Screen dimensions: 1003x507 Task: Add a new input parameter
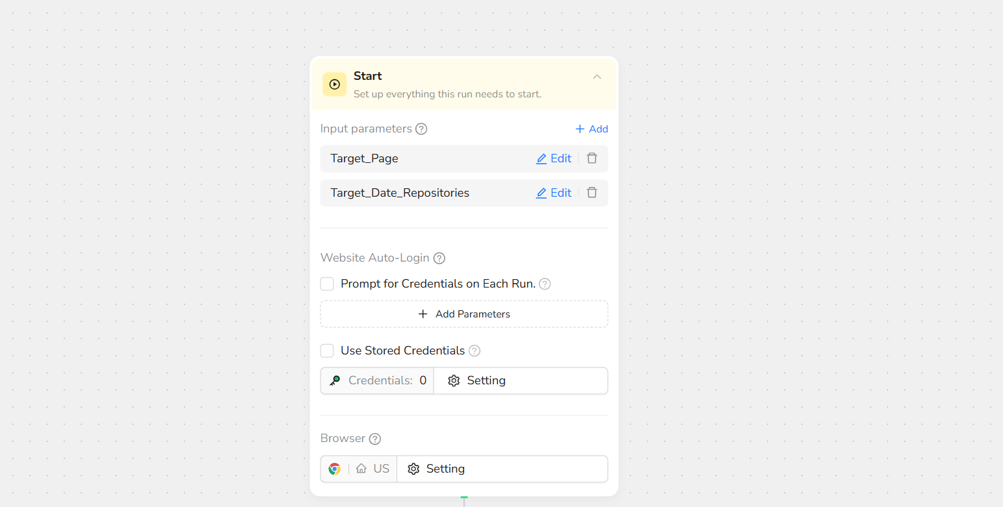point(592,129)
